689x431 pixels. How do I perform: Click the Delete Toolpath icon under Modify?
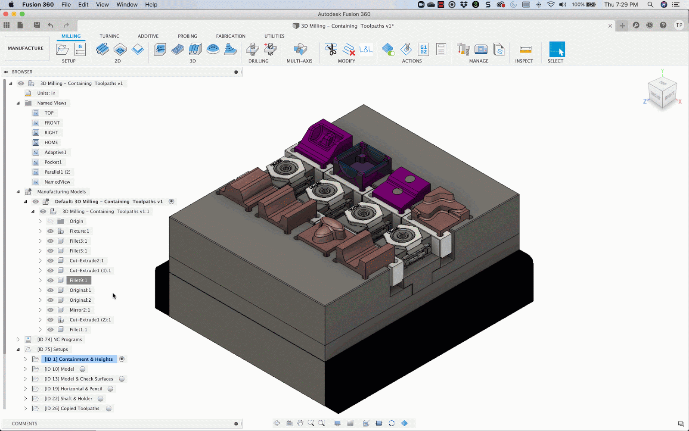[349, 50]
